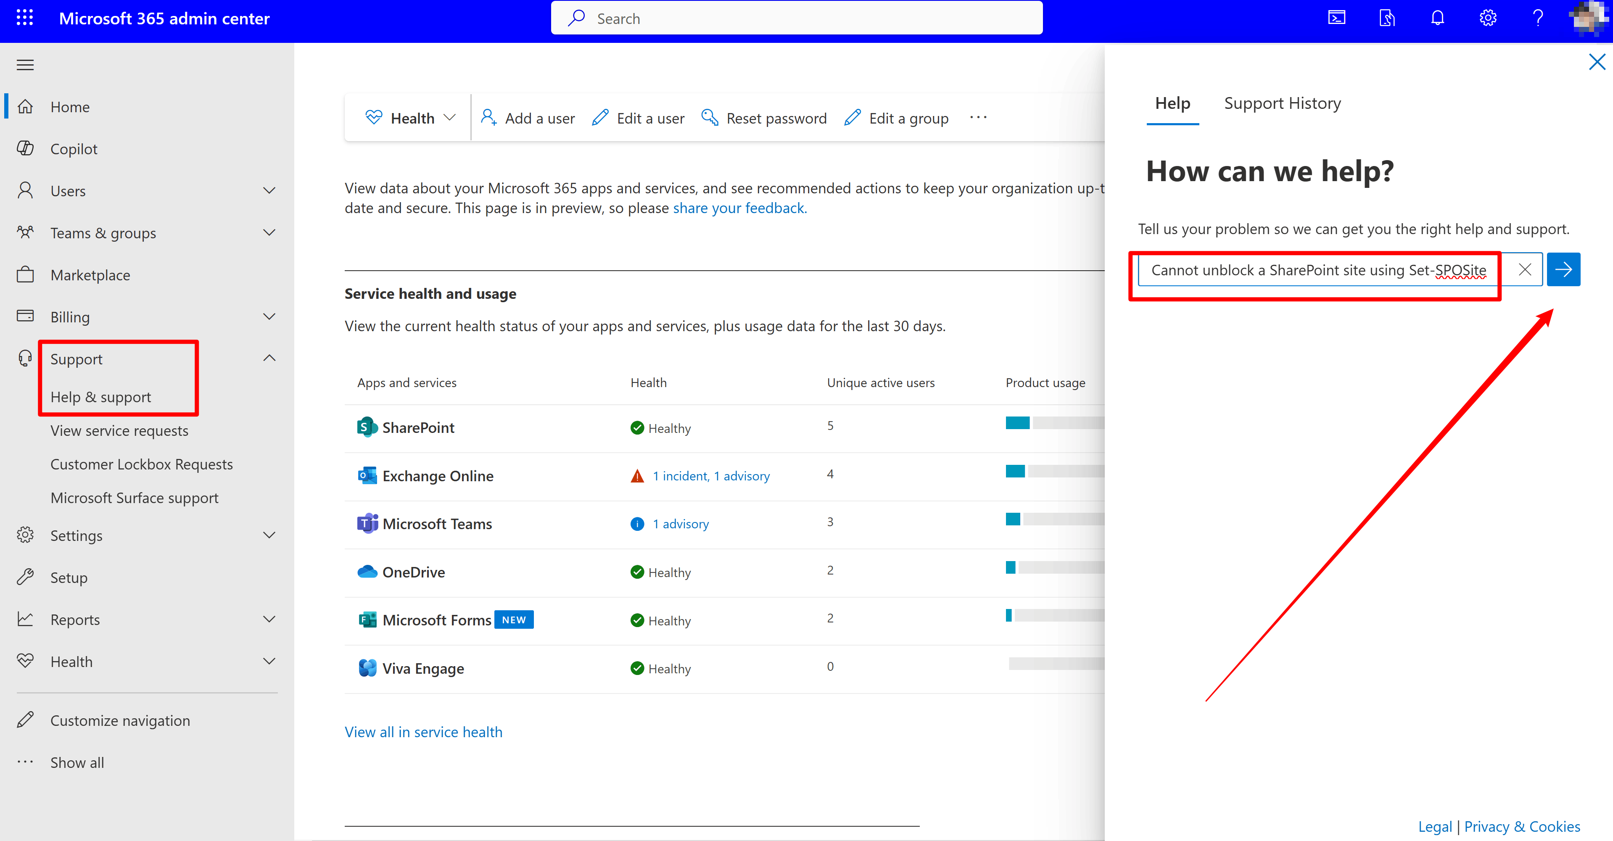Screen dimensions: 1613x841
Task: Collapse the navigation with the hamburger icon
Action: coord(25,64)
